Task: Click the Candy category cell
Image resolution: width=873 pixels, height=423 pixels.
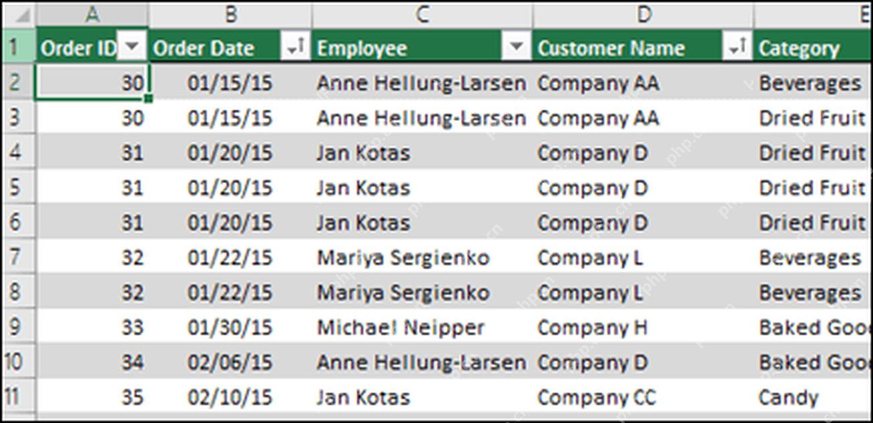Action: pos(813,397)
